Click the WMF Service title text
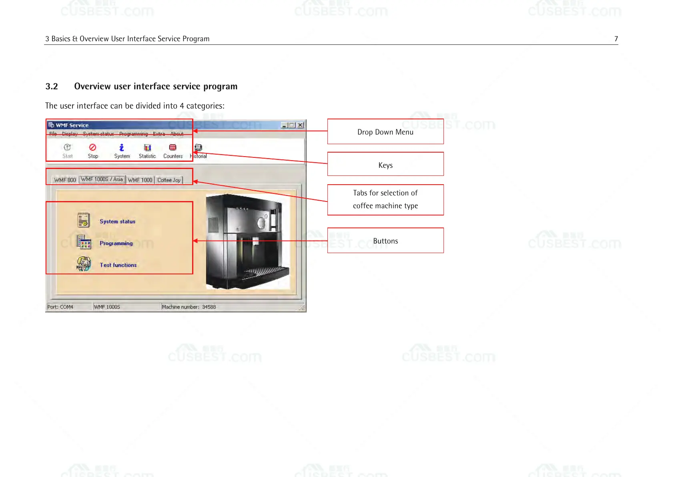Screen dimensions: 674x477 [x=72, y=125]
